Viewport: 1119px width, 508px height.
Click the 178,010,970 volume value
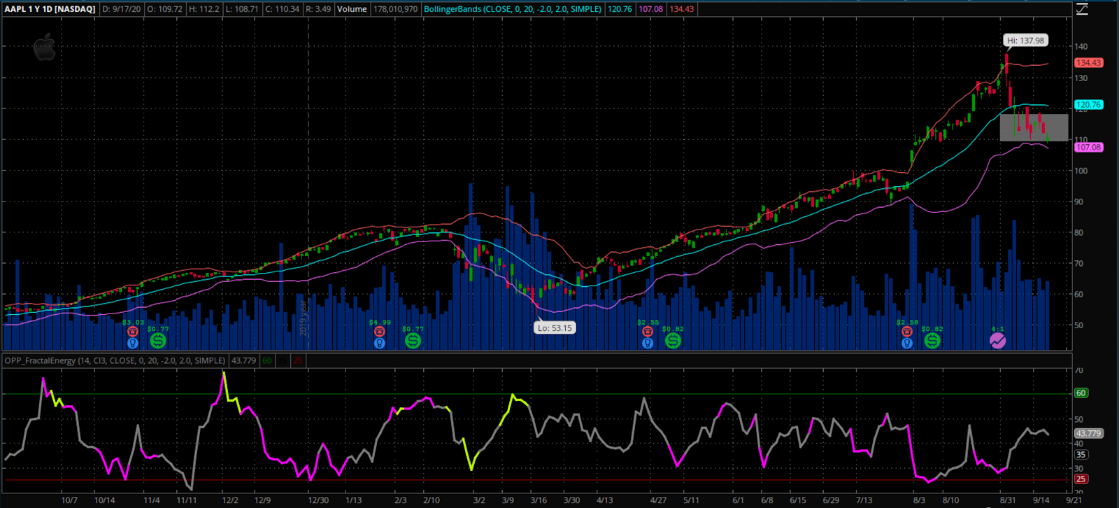(x=395, y=9)
